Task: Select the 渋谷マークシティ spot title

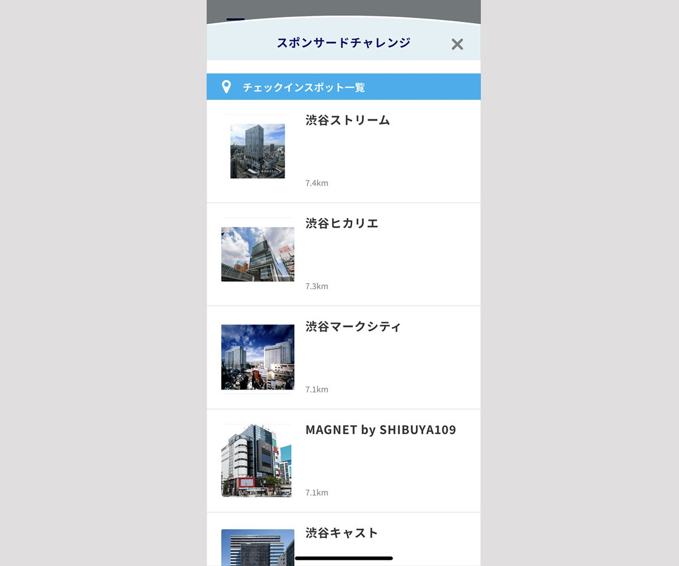Action: (353, 327)
